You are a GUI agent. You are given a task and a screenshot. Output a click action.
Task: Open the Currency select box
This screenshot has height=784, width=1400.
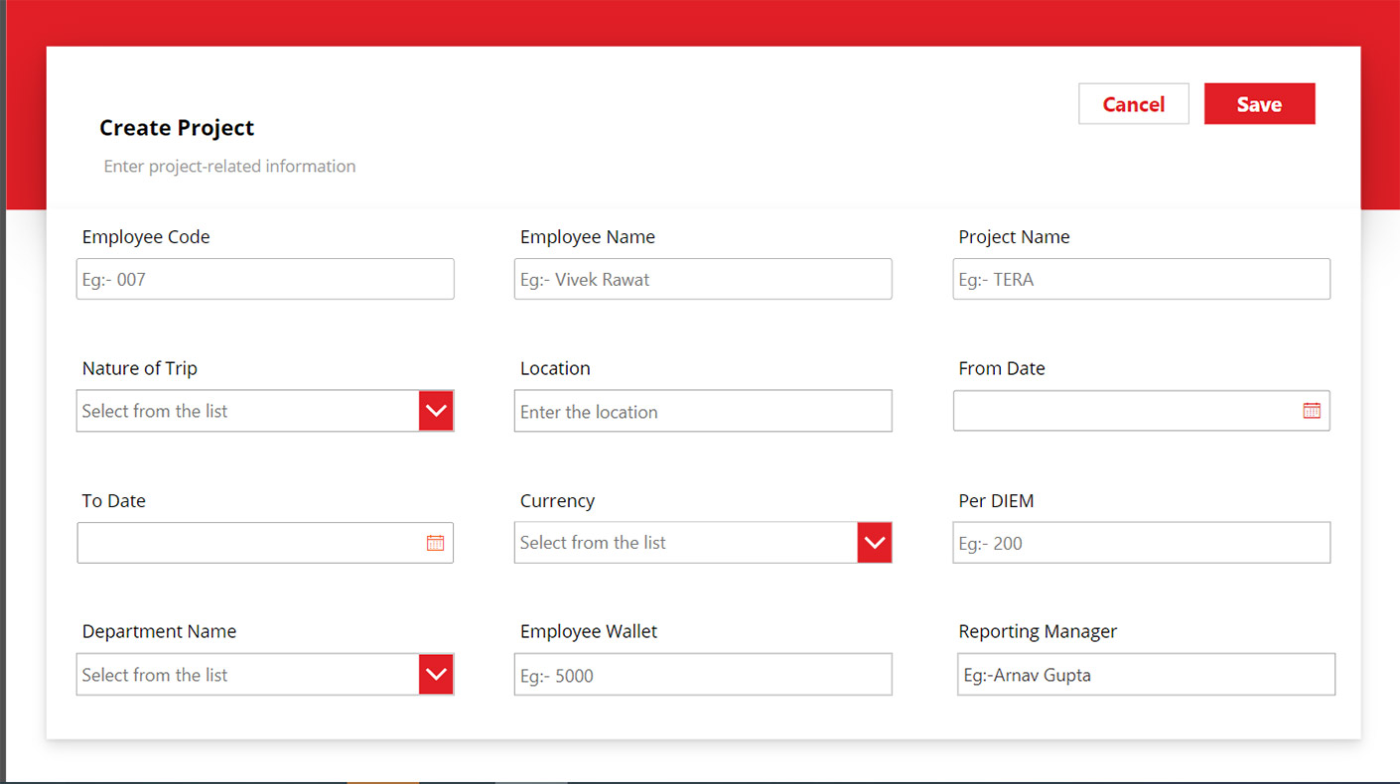703,543
